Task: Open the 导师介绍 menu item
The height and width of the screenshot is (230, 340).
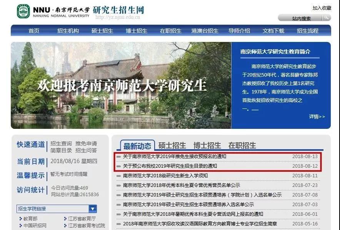Action: tap(240, 31)
